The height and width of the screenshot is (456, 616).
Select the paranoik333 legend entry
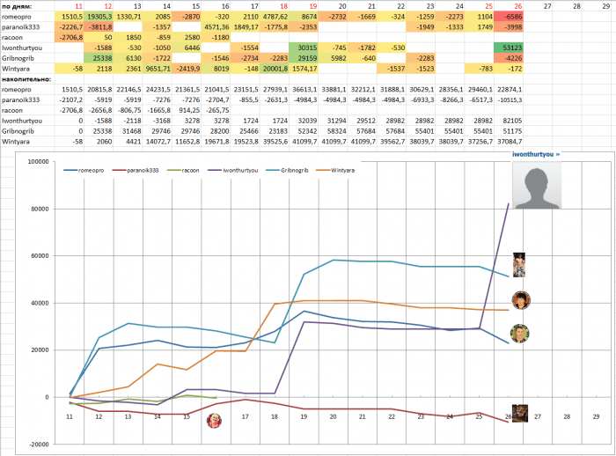pyautogui.click(x=136, y=171)
